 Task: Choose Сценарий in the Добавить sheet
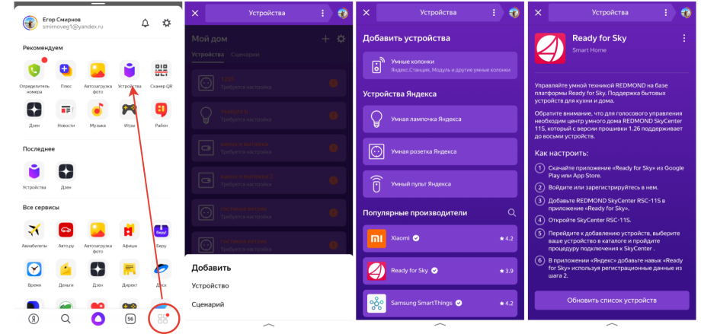pyautogui.click(x=208, y=304)
